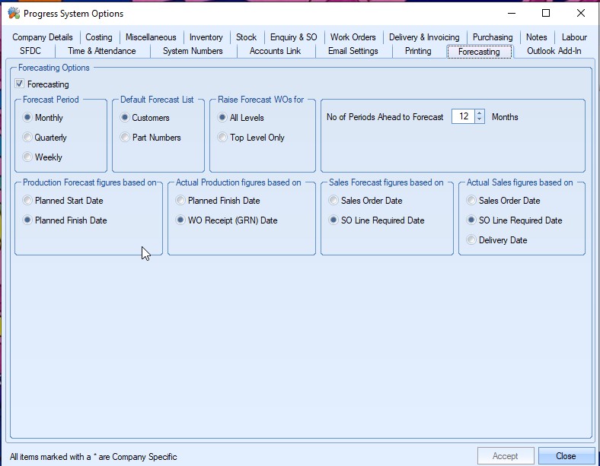Go to the Outlook Add-In tab
Image resolution: width=600 pixels, height=466 pixels.
tap(554, 51)
